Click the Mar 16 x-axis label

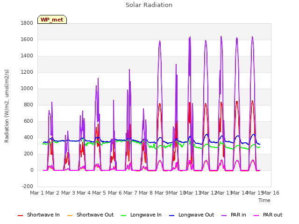click(271, 193)
